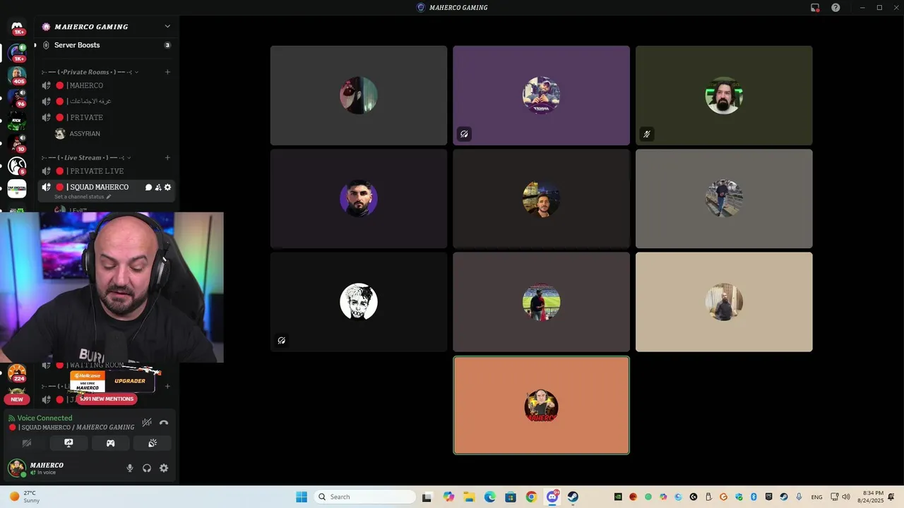Select server icon with 5 badge
This screenshot has height=508, width=904.
[17, 166]
